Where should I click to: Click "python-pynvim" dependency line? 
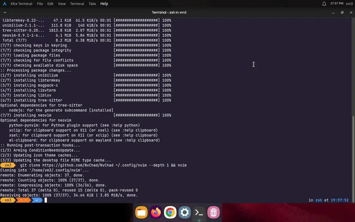point(74,125)
